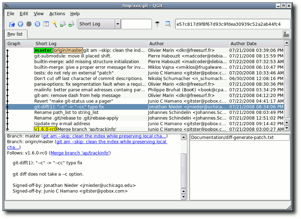
Task: Click the SHA hash field starting e57c817
Action: [233, 24]
